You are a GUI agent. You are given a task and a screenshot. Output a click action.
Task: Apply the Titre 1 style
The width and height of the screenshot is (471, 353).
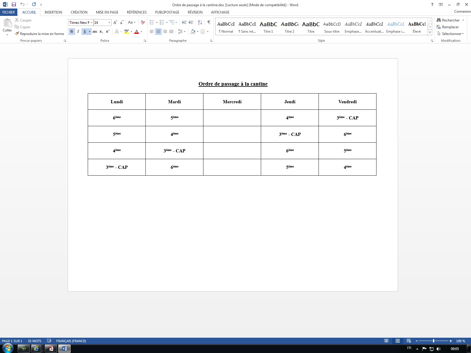pos(268,27)
